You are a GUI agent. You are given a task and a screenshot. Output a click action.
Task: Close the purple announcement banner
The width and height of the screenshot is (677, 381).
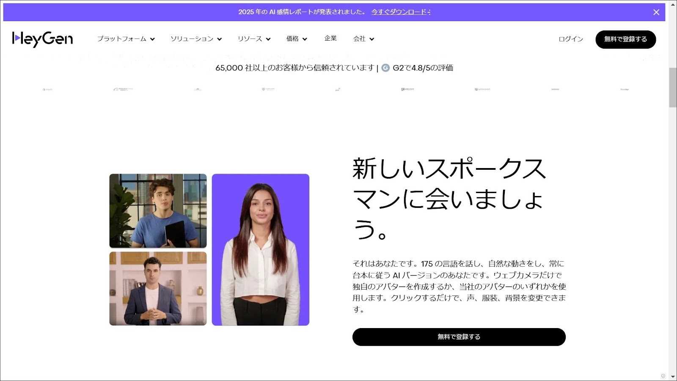click(656, 12)
